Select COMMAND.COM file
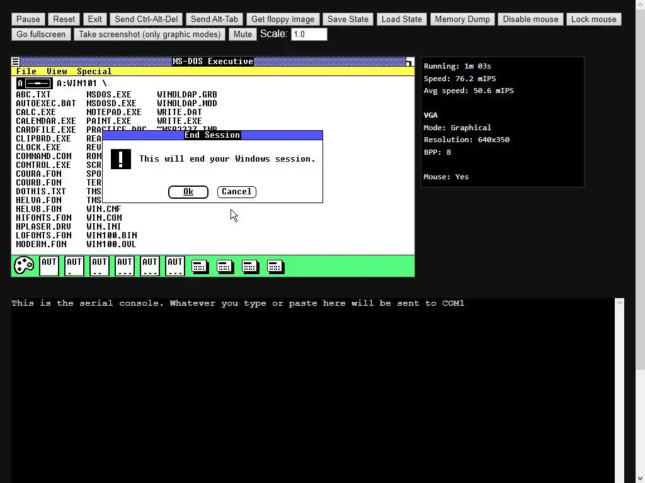The height and width of the screenshot is (483, 645). (43, 156)
